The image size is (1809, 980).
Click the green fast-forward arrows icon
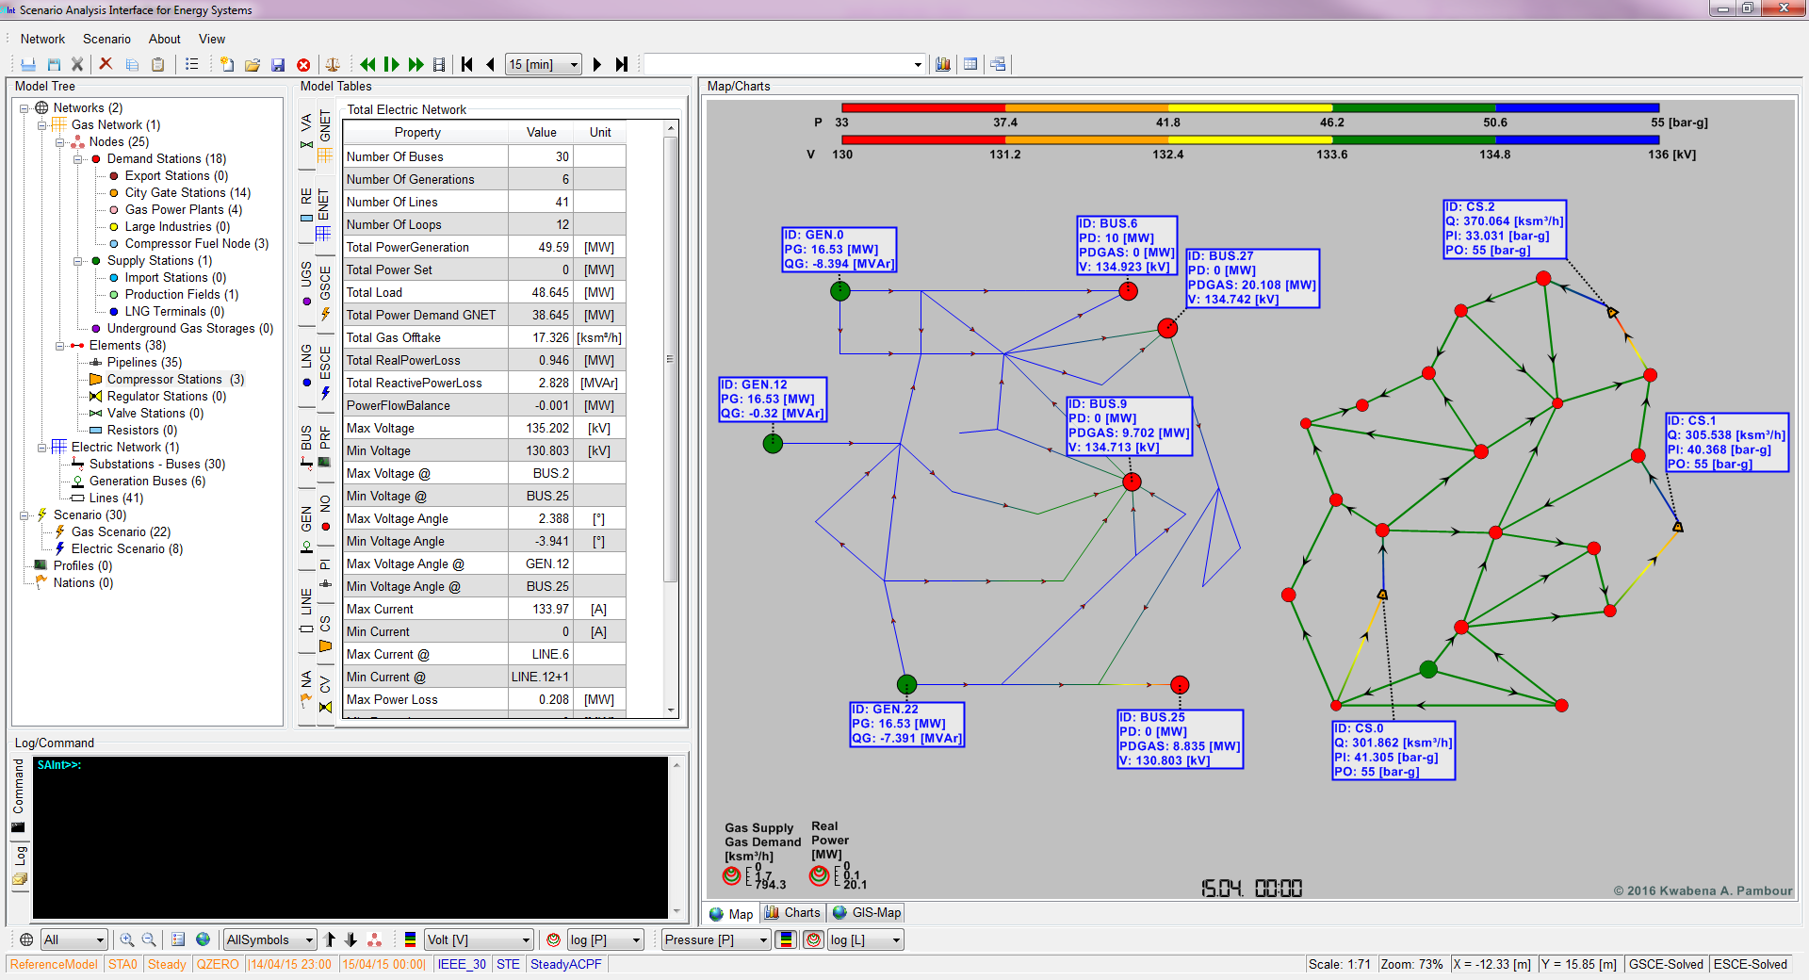[x=416, y=65]
